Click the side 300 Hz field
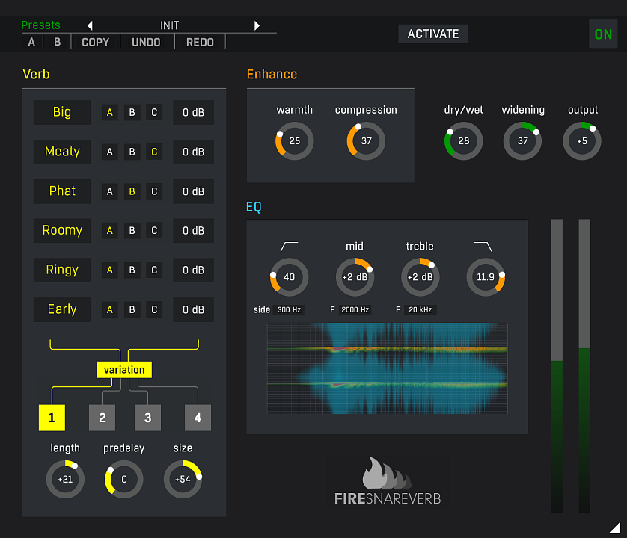Viewport: 627px width, 538px height. click(x=289, y=310)
